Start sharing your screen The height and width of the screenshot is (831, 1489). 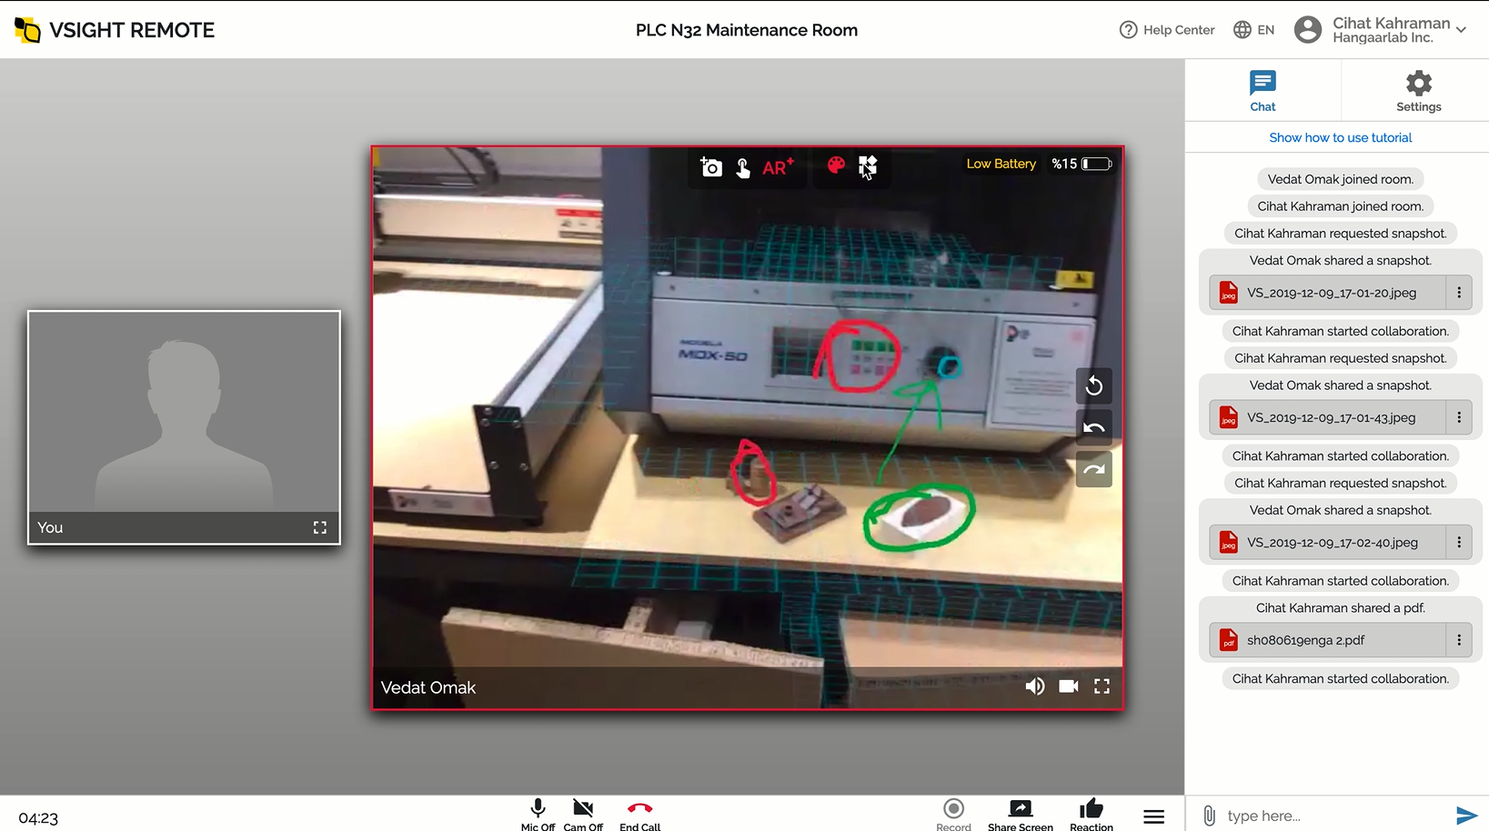1020,813
